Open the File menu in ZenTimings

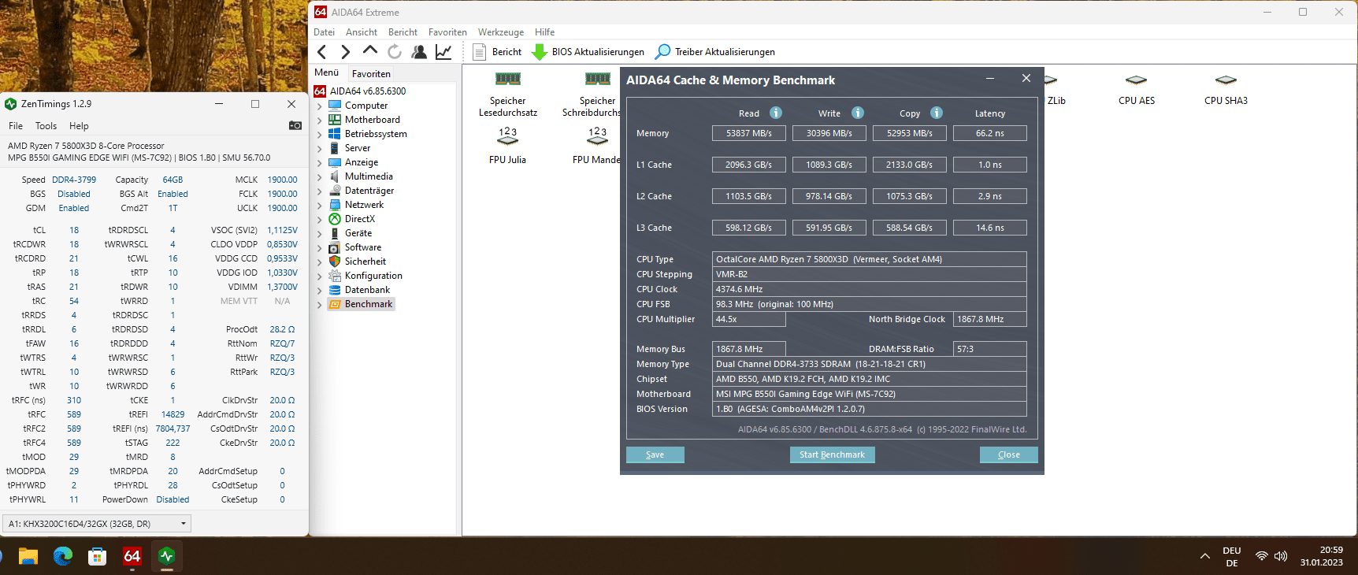[16, 126]
